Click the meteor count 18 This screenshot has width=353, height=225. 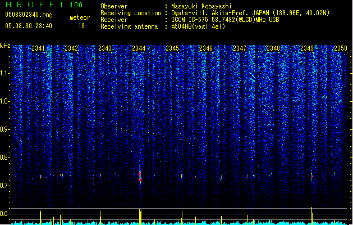click(81, 26)
